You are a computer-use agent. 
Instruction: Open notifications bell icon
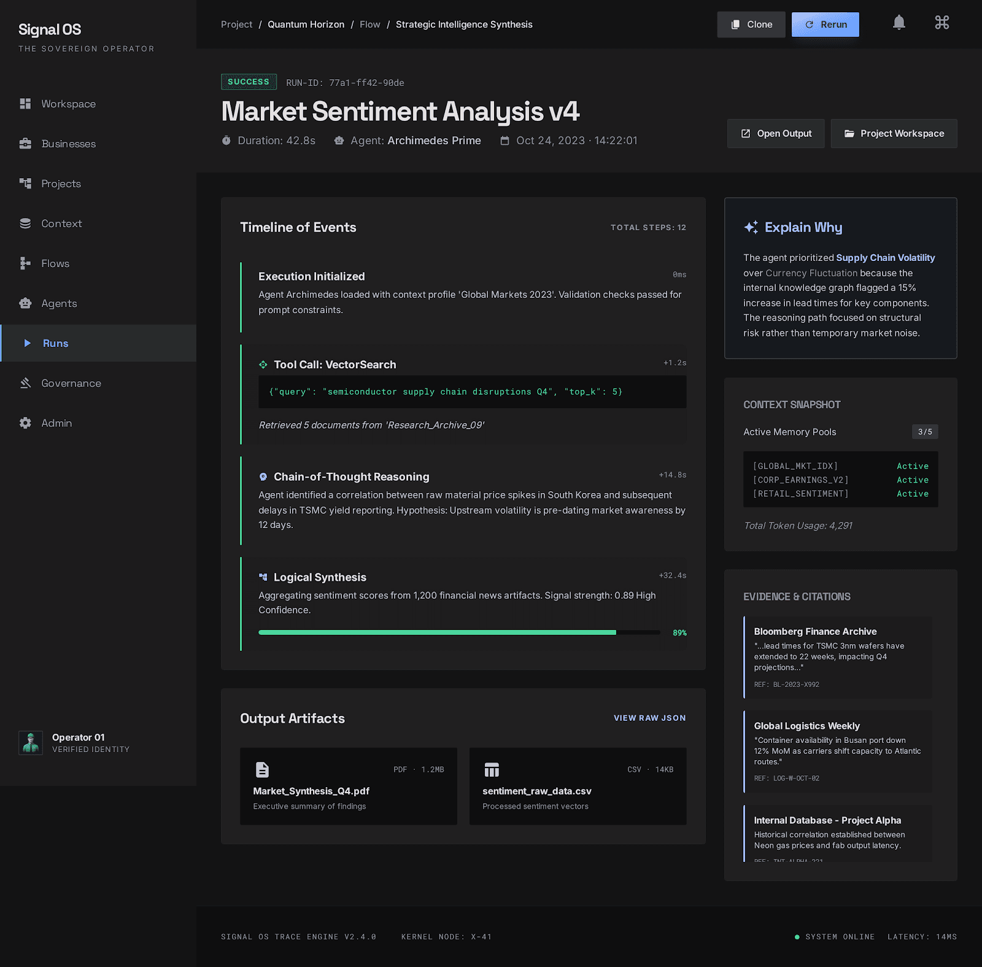click(899, 23)
